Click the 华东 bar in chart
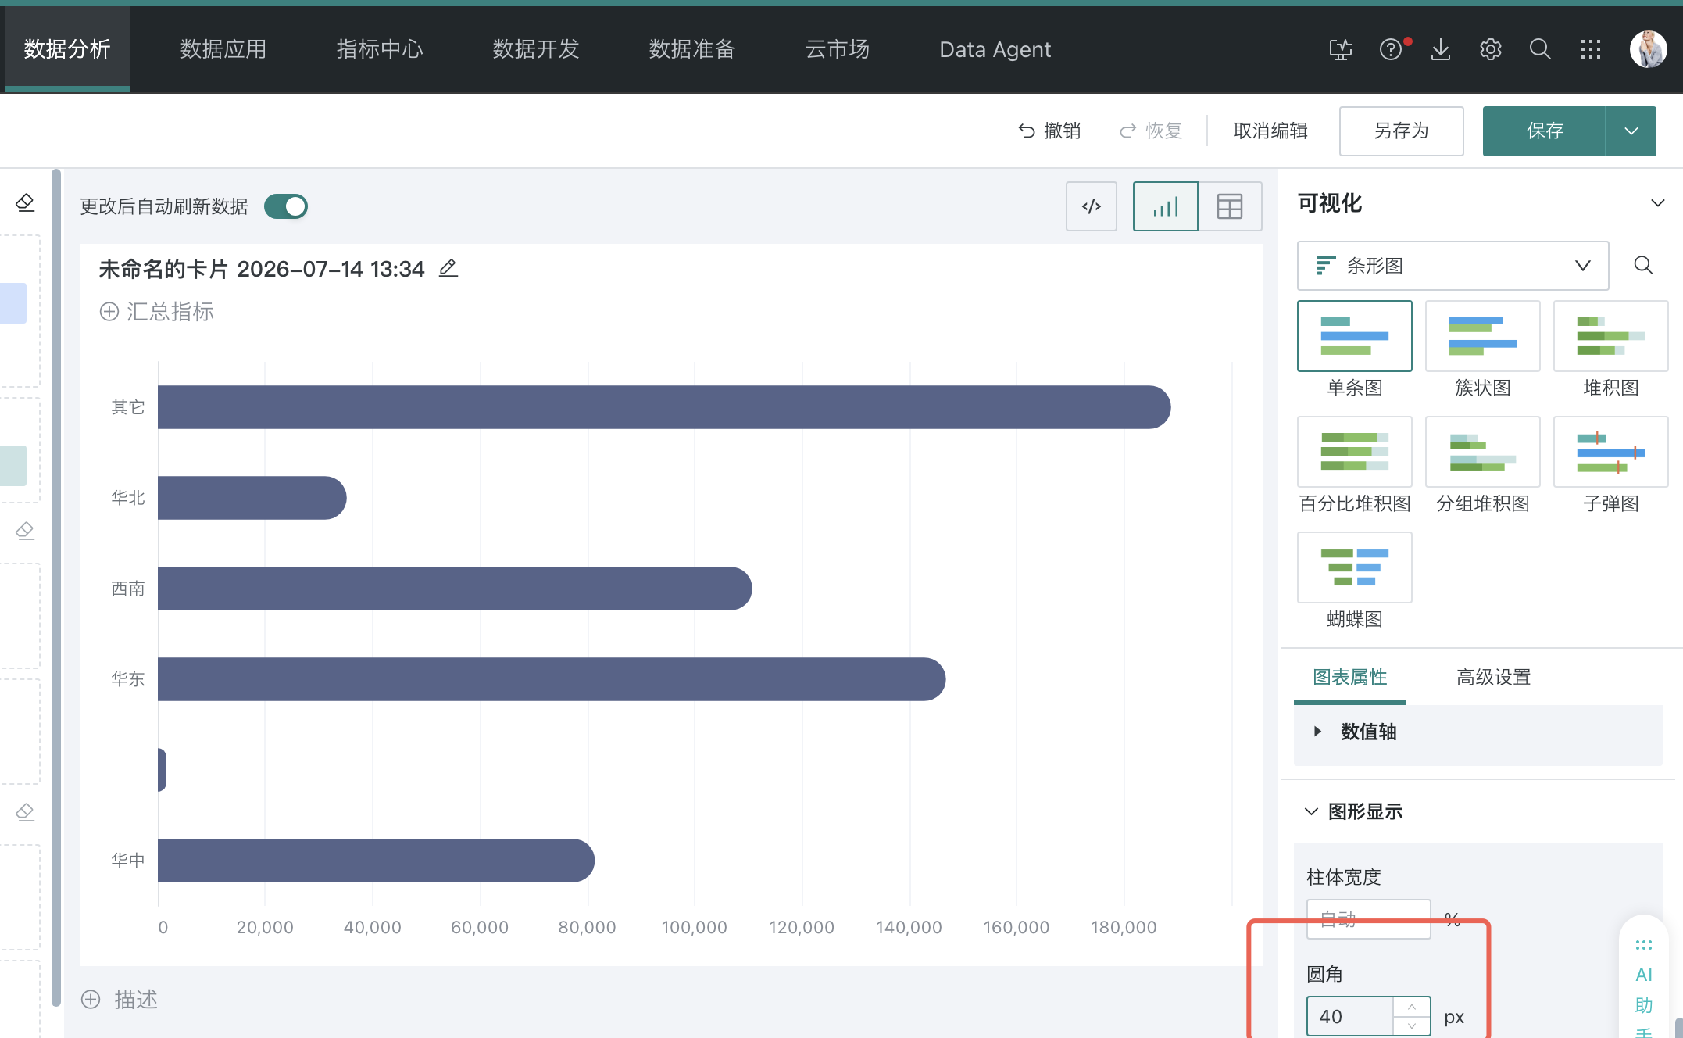The width and height of the screenshot is (1683, 1038). [552, 679]
